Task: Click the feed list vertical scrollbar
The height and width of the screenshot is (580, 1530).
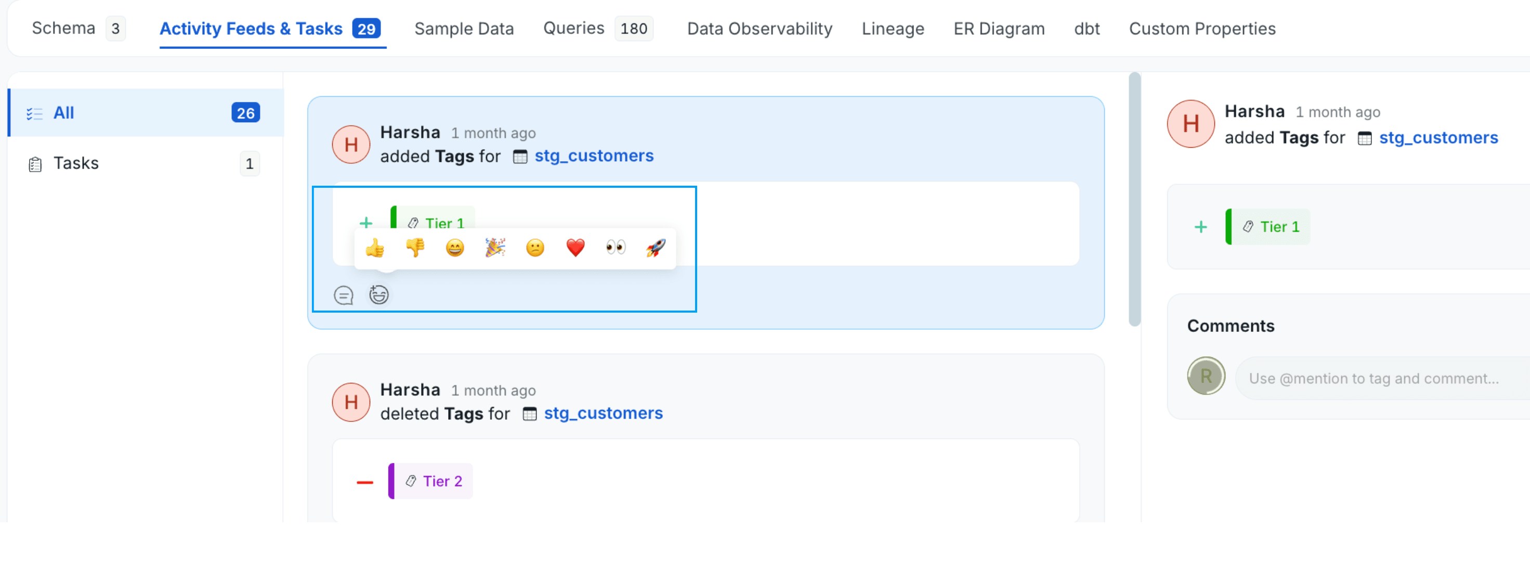Action: (x=1134, y=199)
